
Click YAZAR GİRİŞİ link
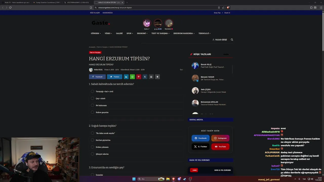pyautogui.click(x=220, y=40)
